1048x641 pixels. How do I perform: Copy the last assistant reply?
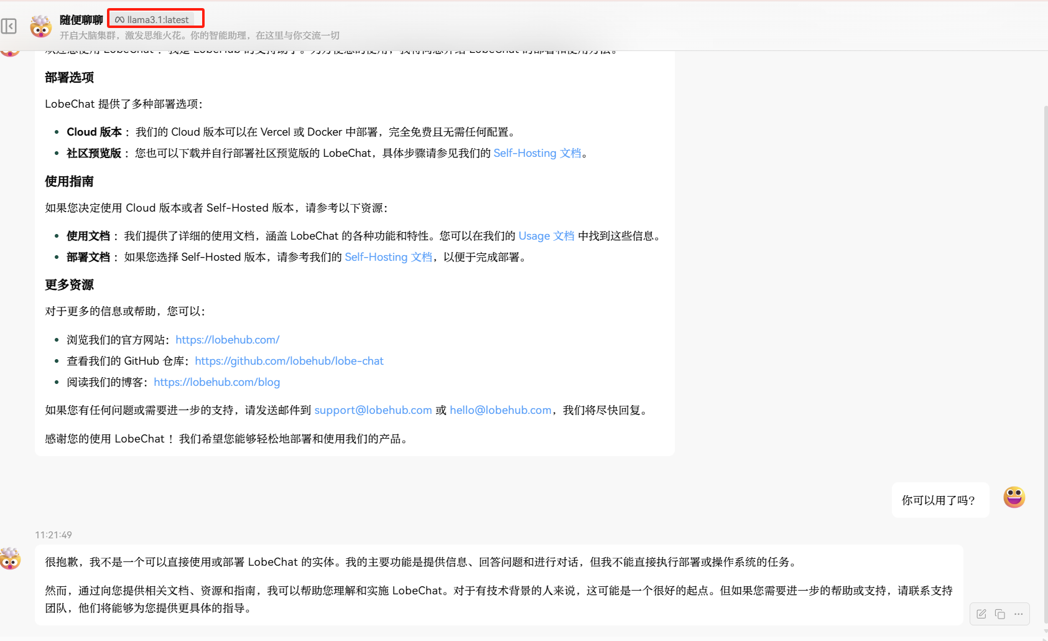[x=1000, y=614]
